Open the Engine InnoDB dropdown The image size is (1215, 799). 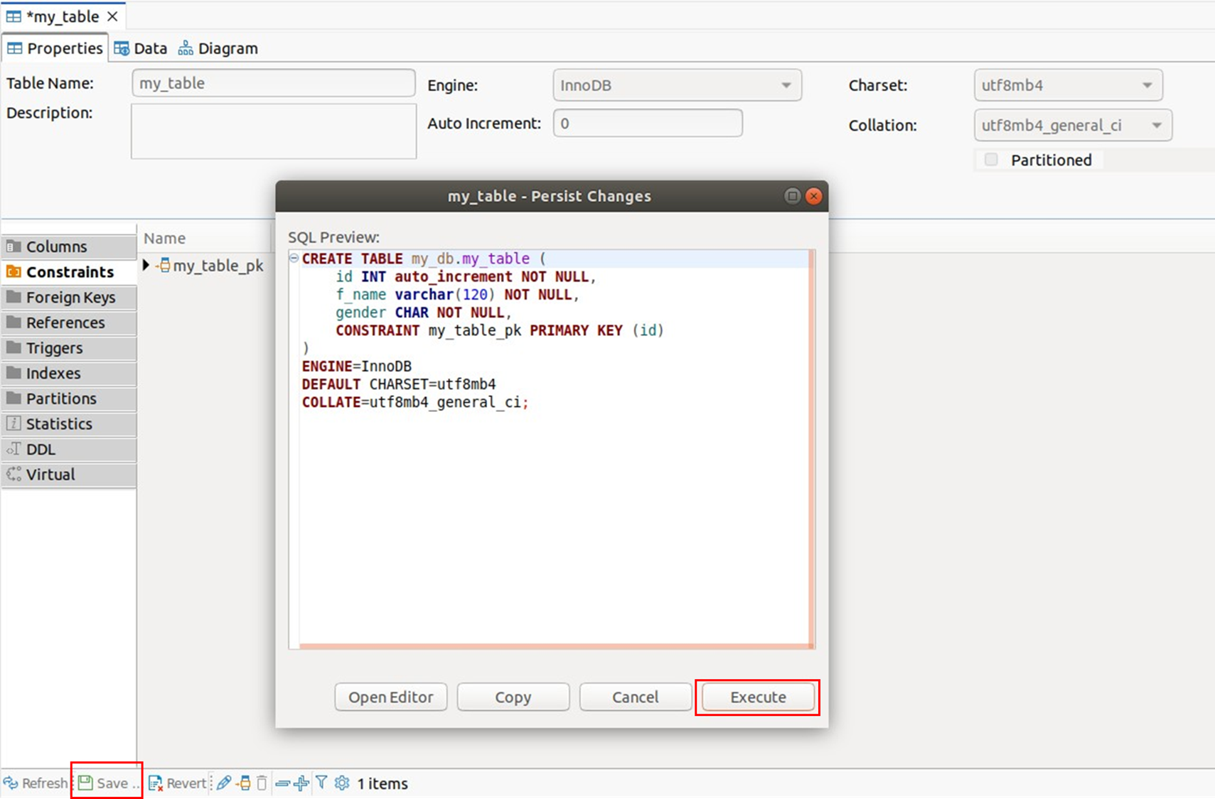click(x=677, y=85)
